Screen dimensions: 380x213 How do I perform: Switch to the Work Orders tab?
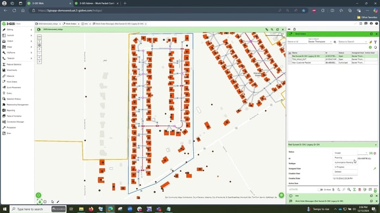pyautogui.click(x=71, y=24)
